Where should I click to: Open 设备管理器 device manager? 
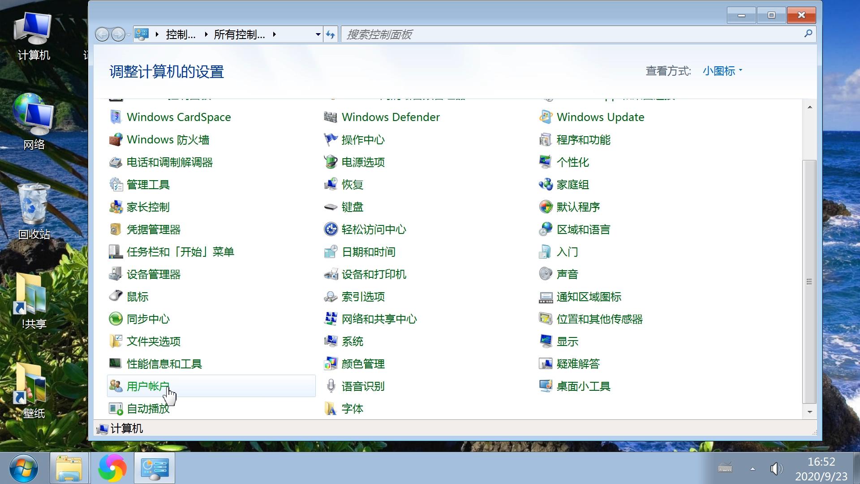(x=154, y=274)
